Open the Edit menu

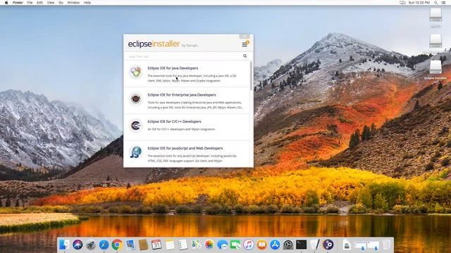39,3
